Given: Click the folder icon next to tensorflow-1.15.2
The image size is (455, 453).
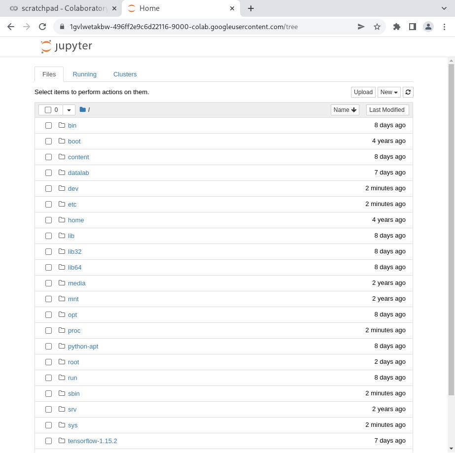Looking at the screenshot, I should click(61, 440).
